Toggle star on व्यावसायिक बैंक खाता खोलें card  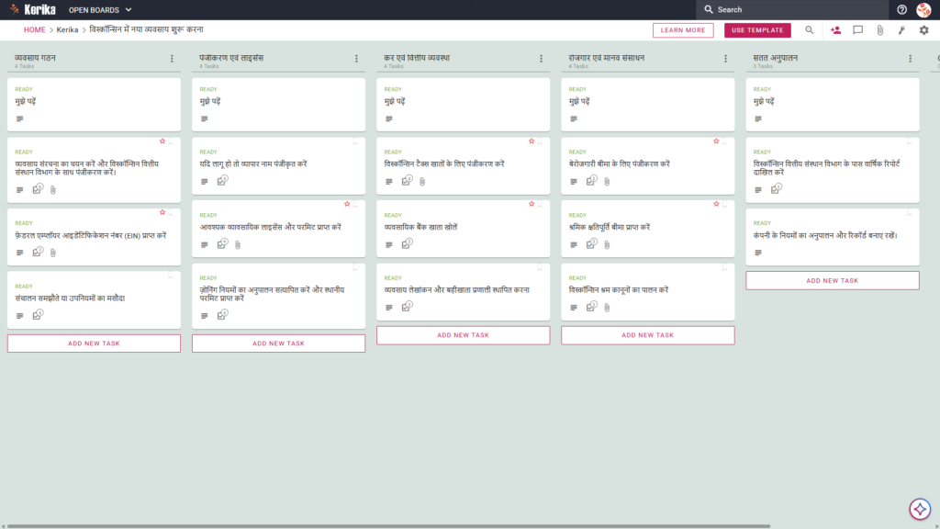(x=532, y=205)
